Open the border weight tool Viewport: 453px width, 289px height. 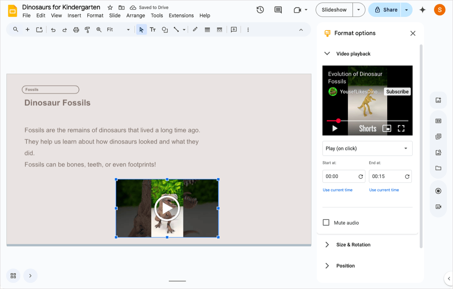coord(207,29)
